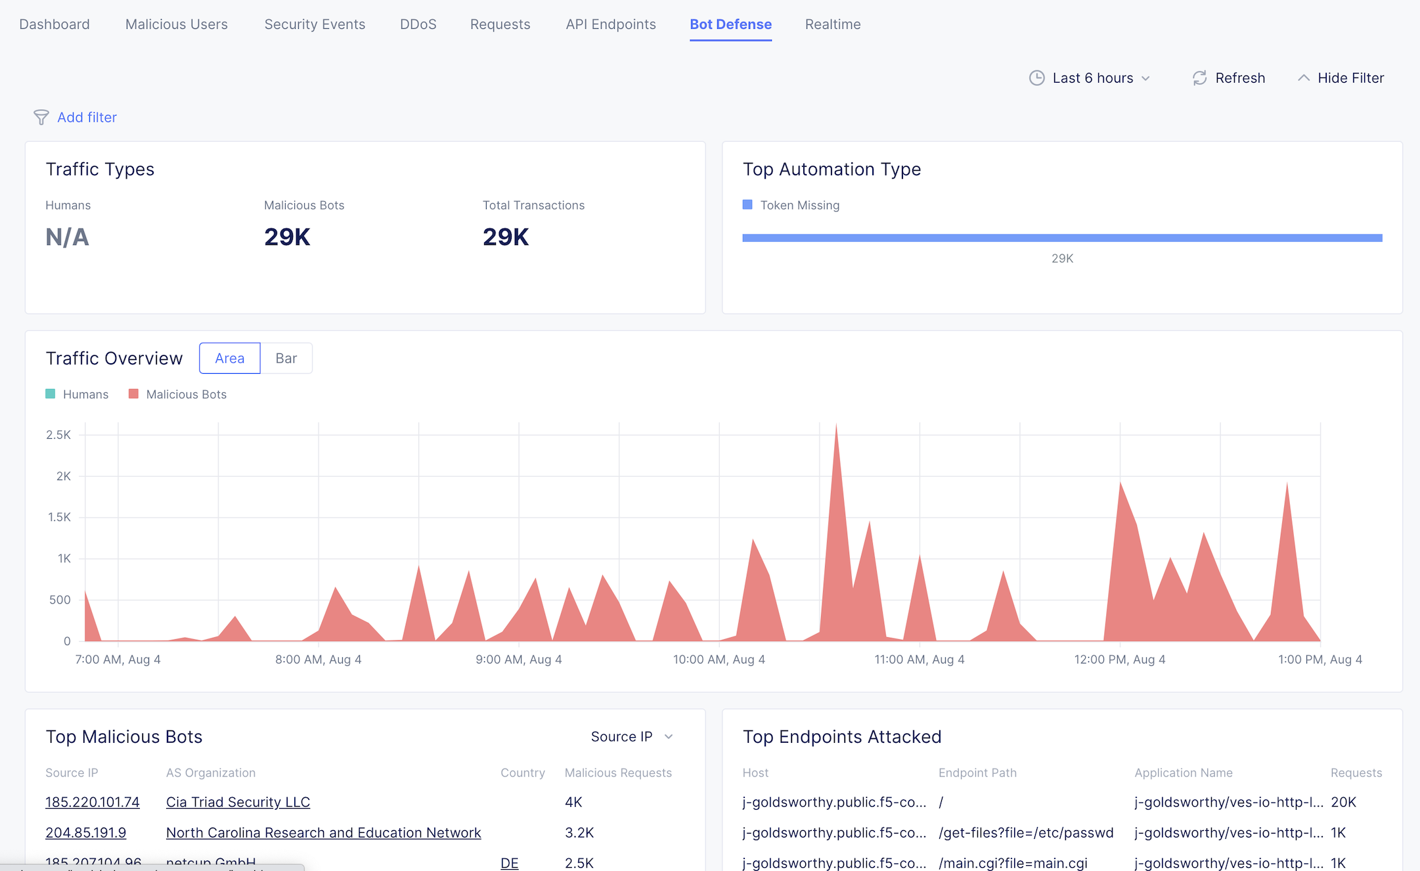
Task: Open the Cia Triad Security LLC organization link
Action: (238, 802)
